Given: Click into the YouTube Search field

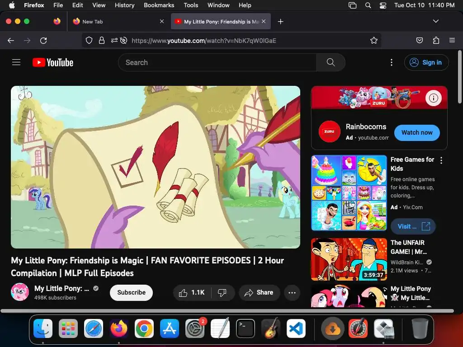Looking at the screenshot, I should pos(217,62).
